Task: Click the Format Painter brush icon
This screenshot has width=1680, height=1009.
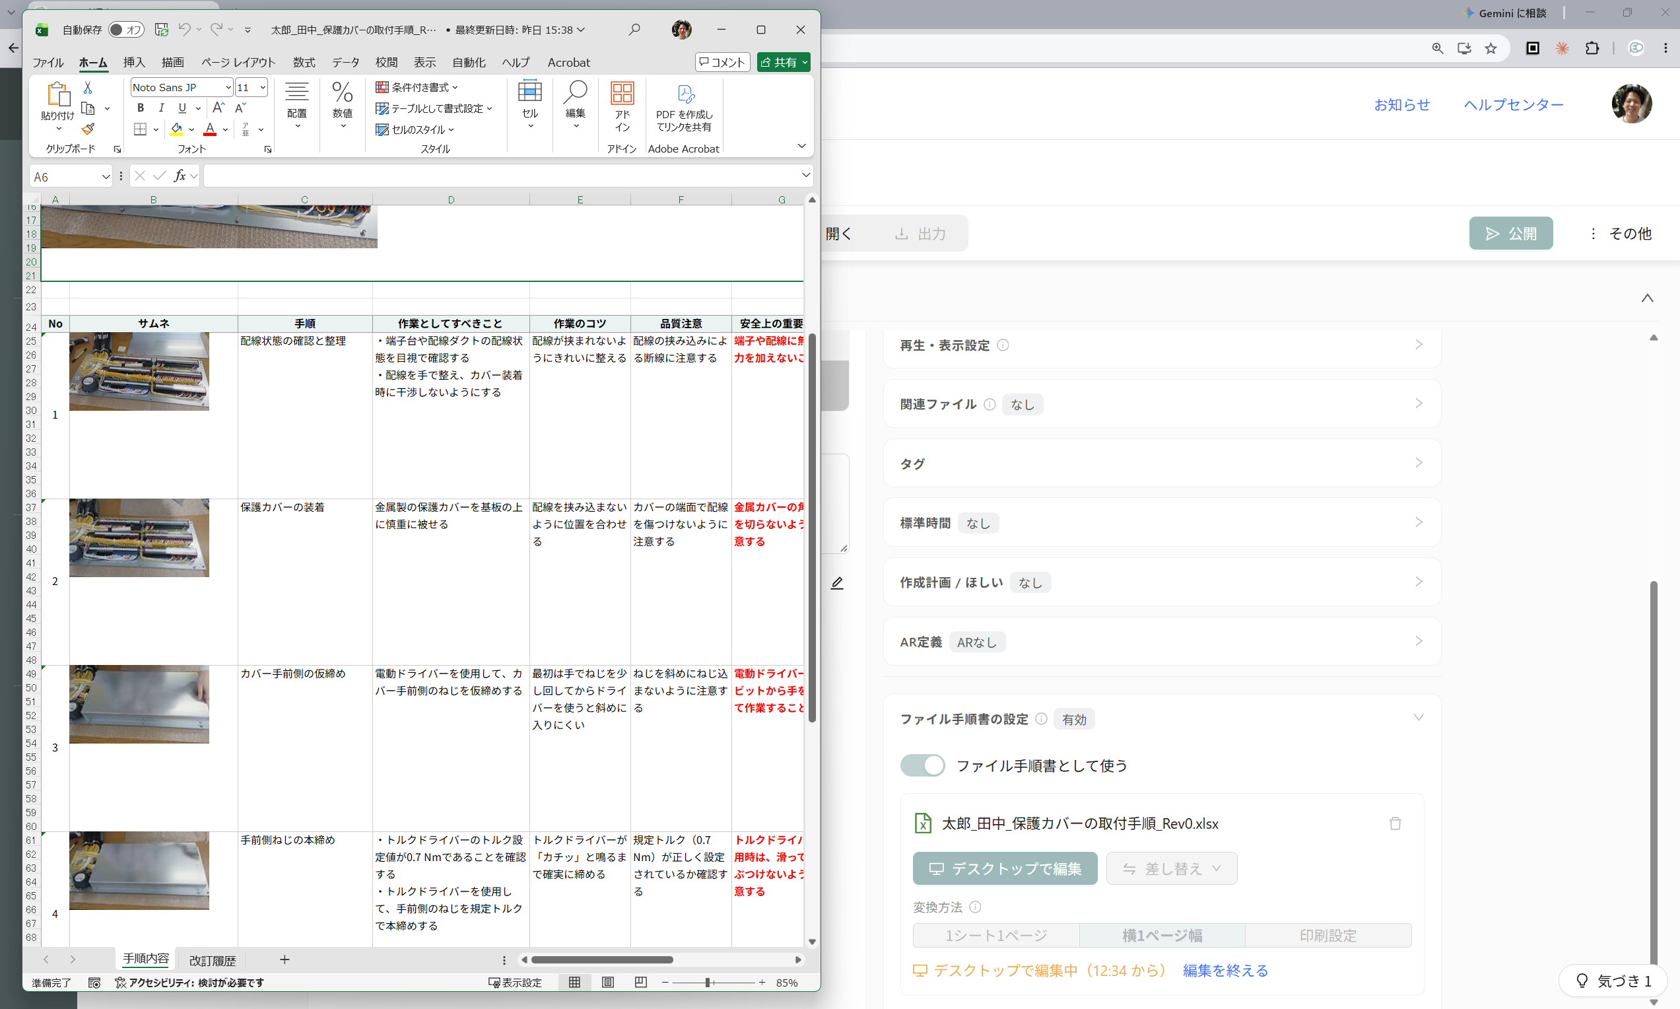Action: pyautogui.click(x=88, y=129)
